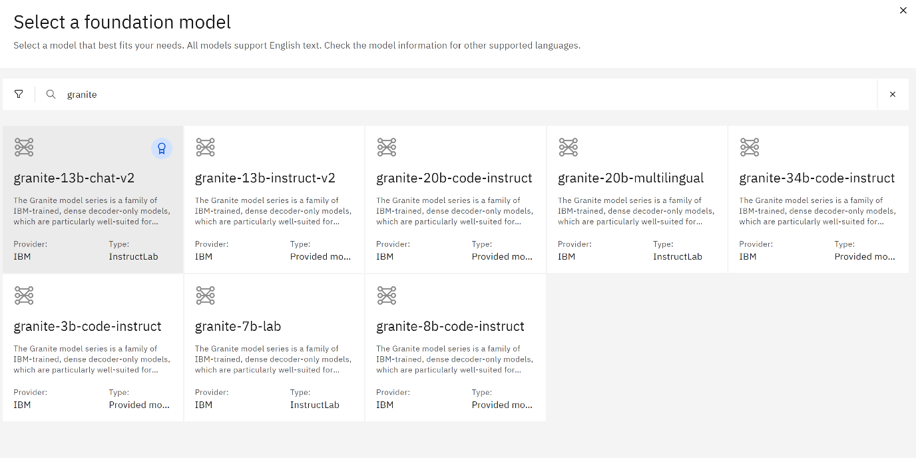The width and height of the screenshot is (916, 458).
Task: Click InstructLab type on granite-7b-lab card
Action: 315,405
